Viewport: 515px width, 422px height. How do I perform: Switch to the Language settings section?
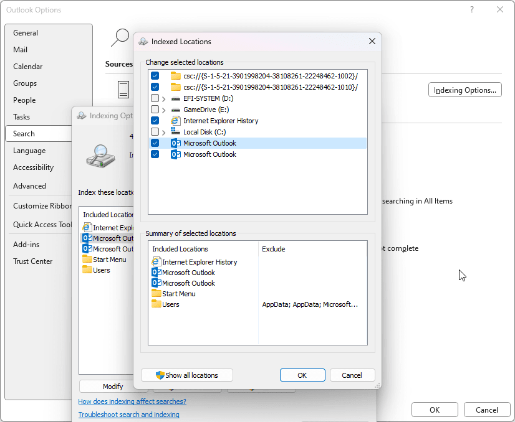(29, 151)
